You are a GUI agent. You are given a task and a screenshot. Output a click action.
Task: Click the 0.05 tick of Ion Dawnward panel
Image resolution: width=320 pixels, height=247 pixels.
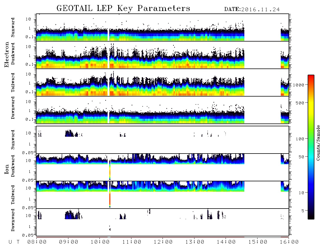pyautogui.click(x=27, y=235)
